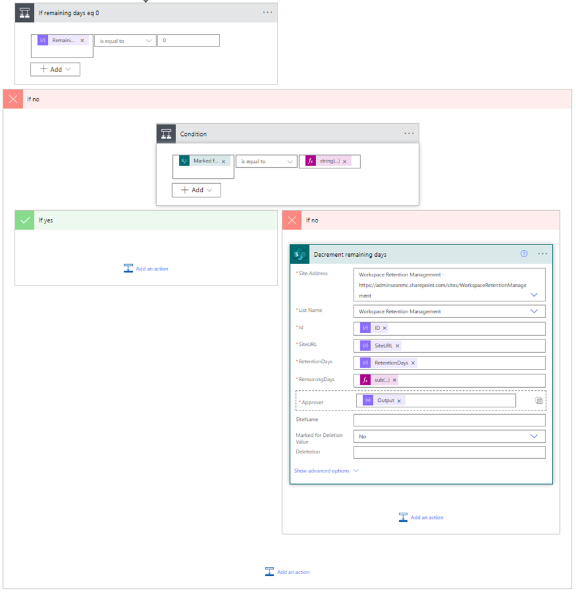The height and width of the screenshot is (593, 576).
Task: Add an action at the bottom of outer If no
Action: (287, 572)
